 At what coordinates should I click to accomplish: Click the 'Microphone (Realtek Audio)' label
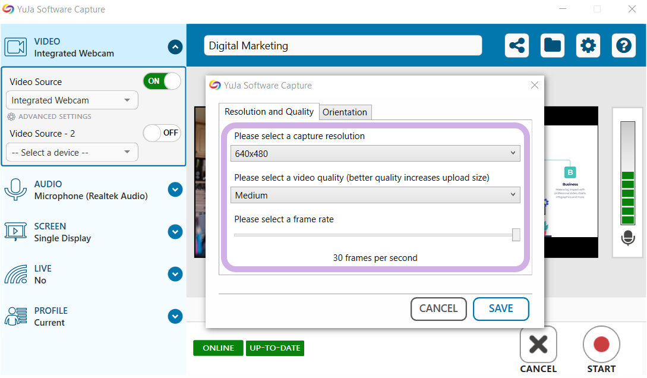coord(91,196)
